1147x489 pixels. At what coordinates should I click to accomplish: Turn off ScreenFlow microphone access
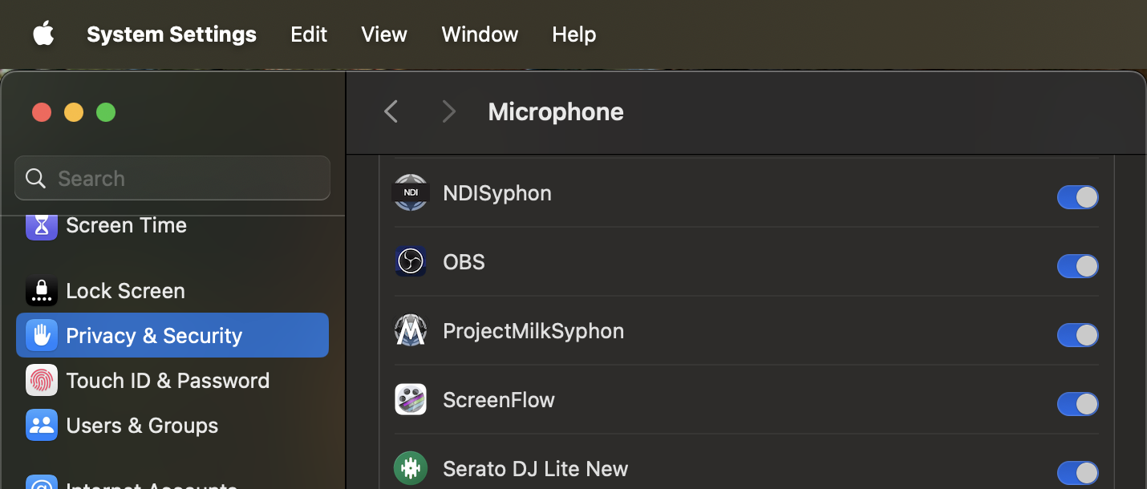(x=1077, y=404)
